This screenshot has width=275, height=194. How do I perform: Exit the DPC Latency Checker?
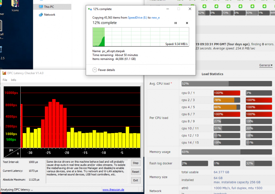click(136, 180)
